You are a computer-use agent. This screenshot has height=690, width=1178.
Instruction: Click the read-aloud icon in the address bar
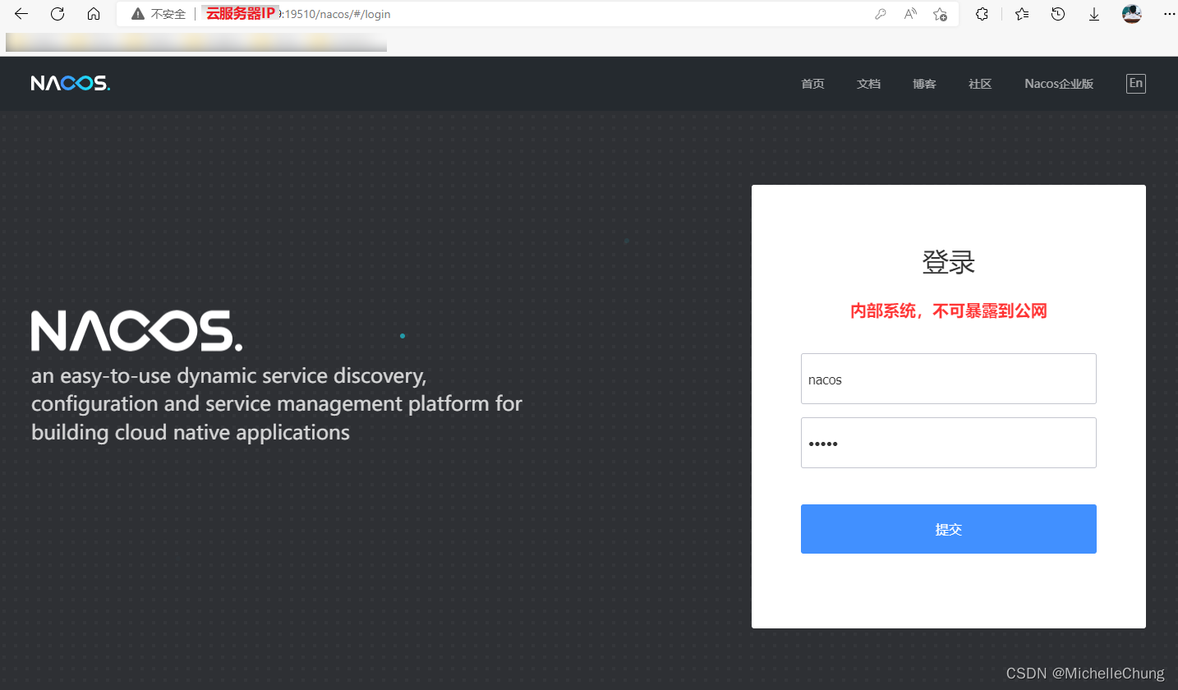[x=909, y=14]
